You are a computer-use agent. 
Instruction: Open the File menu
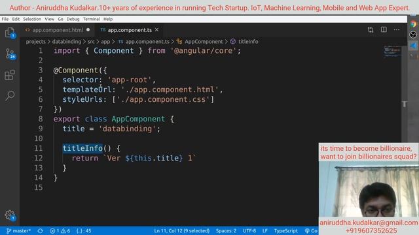(x=5, y=19)
